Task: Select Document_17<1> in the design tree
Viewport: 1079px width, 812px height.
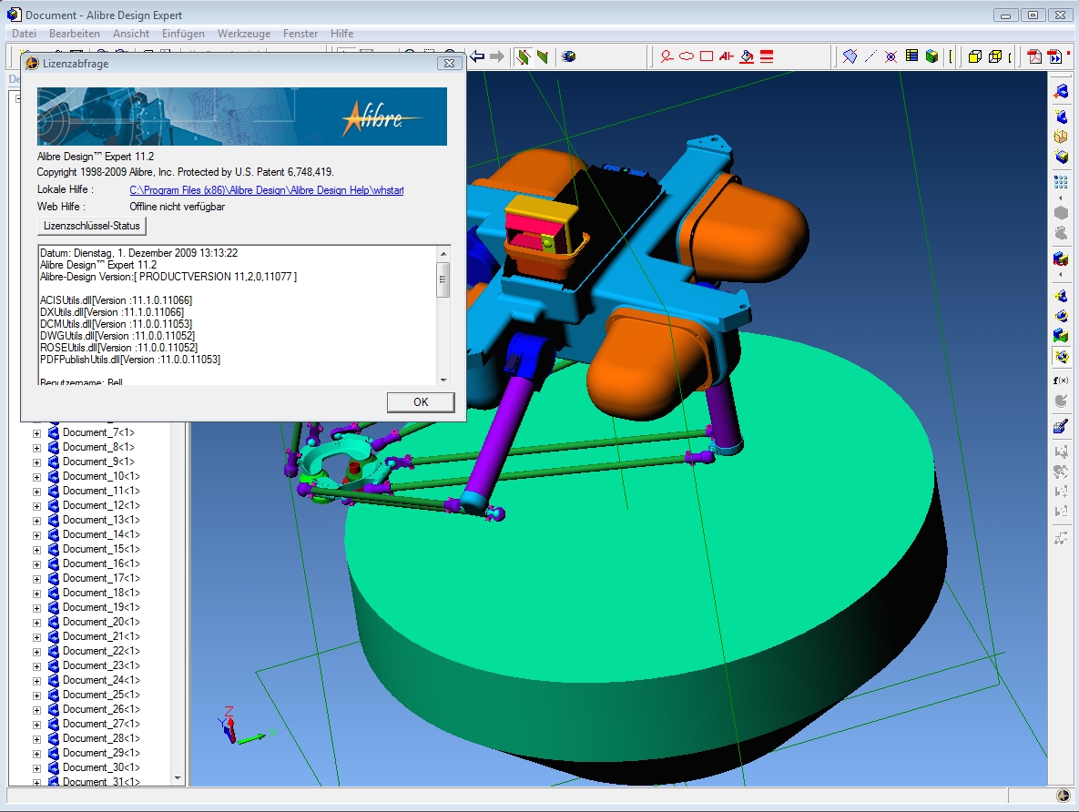Action: pyautogui.click(x=101, y=579)
